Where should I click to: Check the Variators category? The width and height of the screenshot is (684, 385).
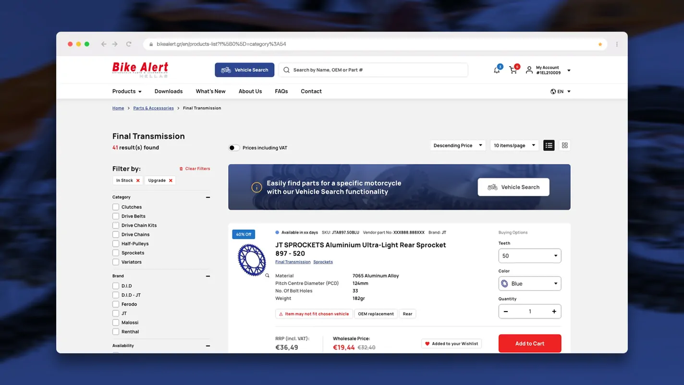click(116, 262)
